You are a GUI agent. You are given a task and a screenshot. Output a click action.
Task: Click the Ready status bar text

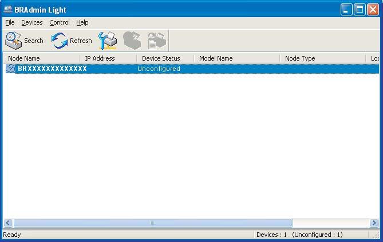(x=11, y=235)
